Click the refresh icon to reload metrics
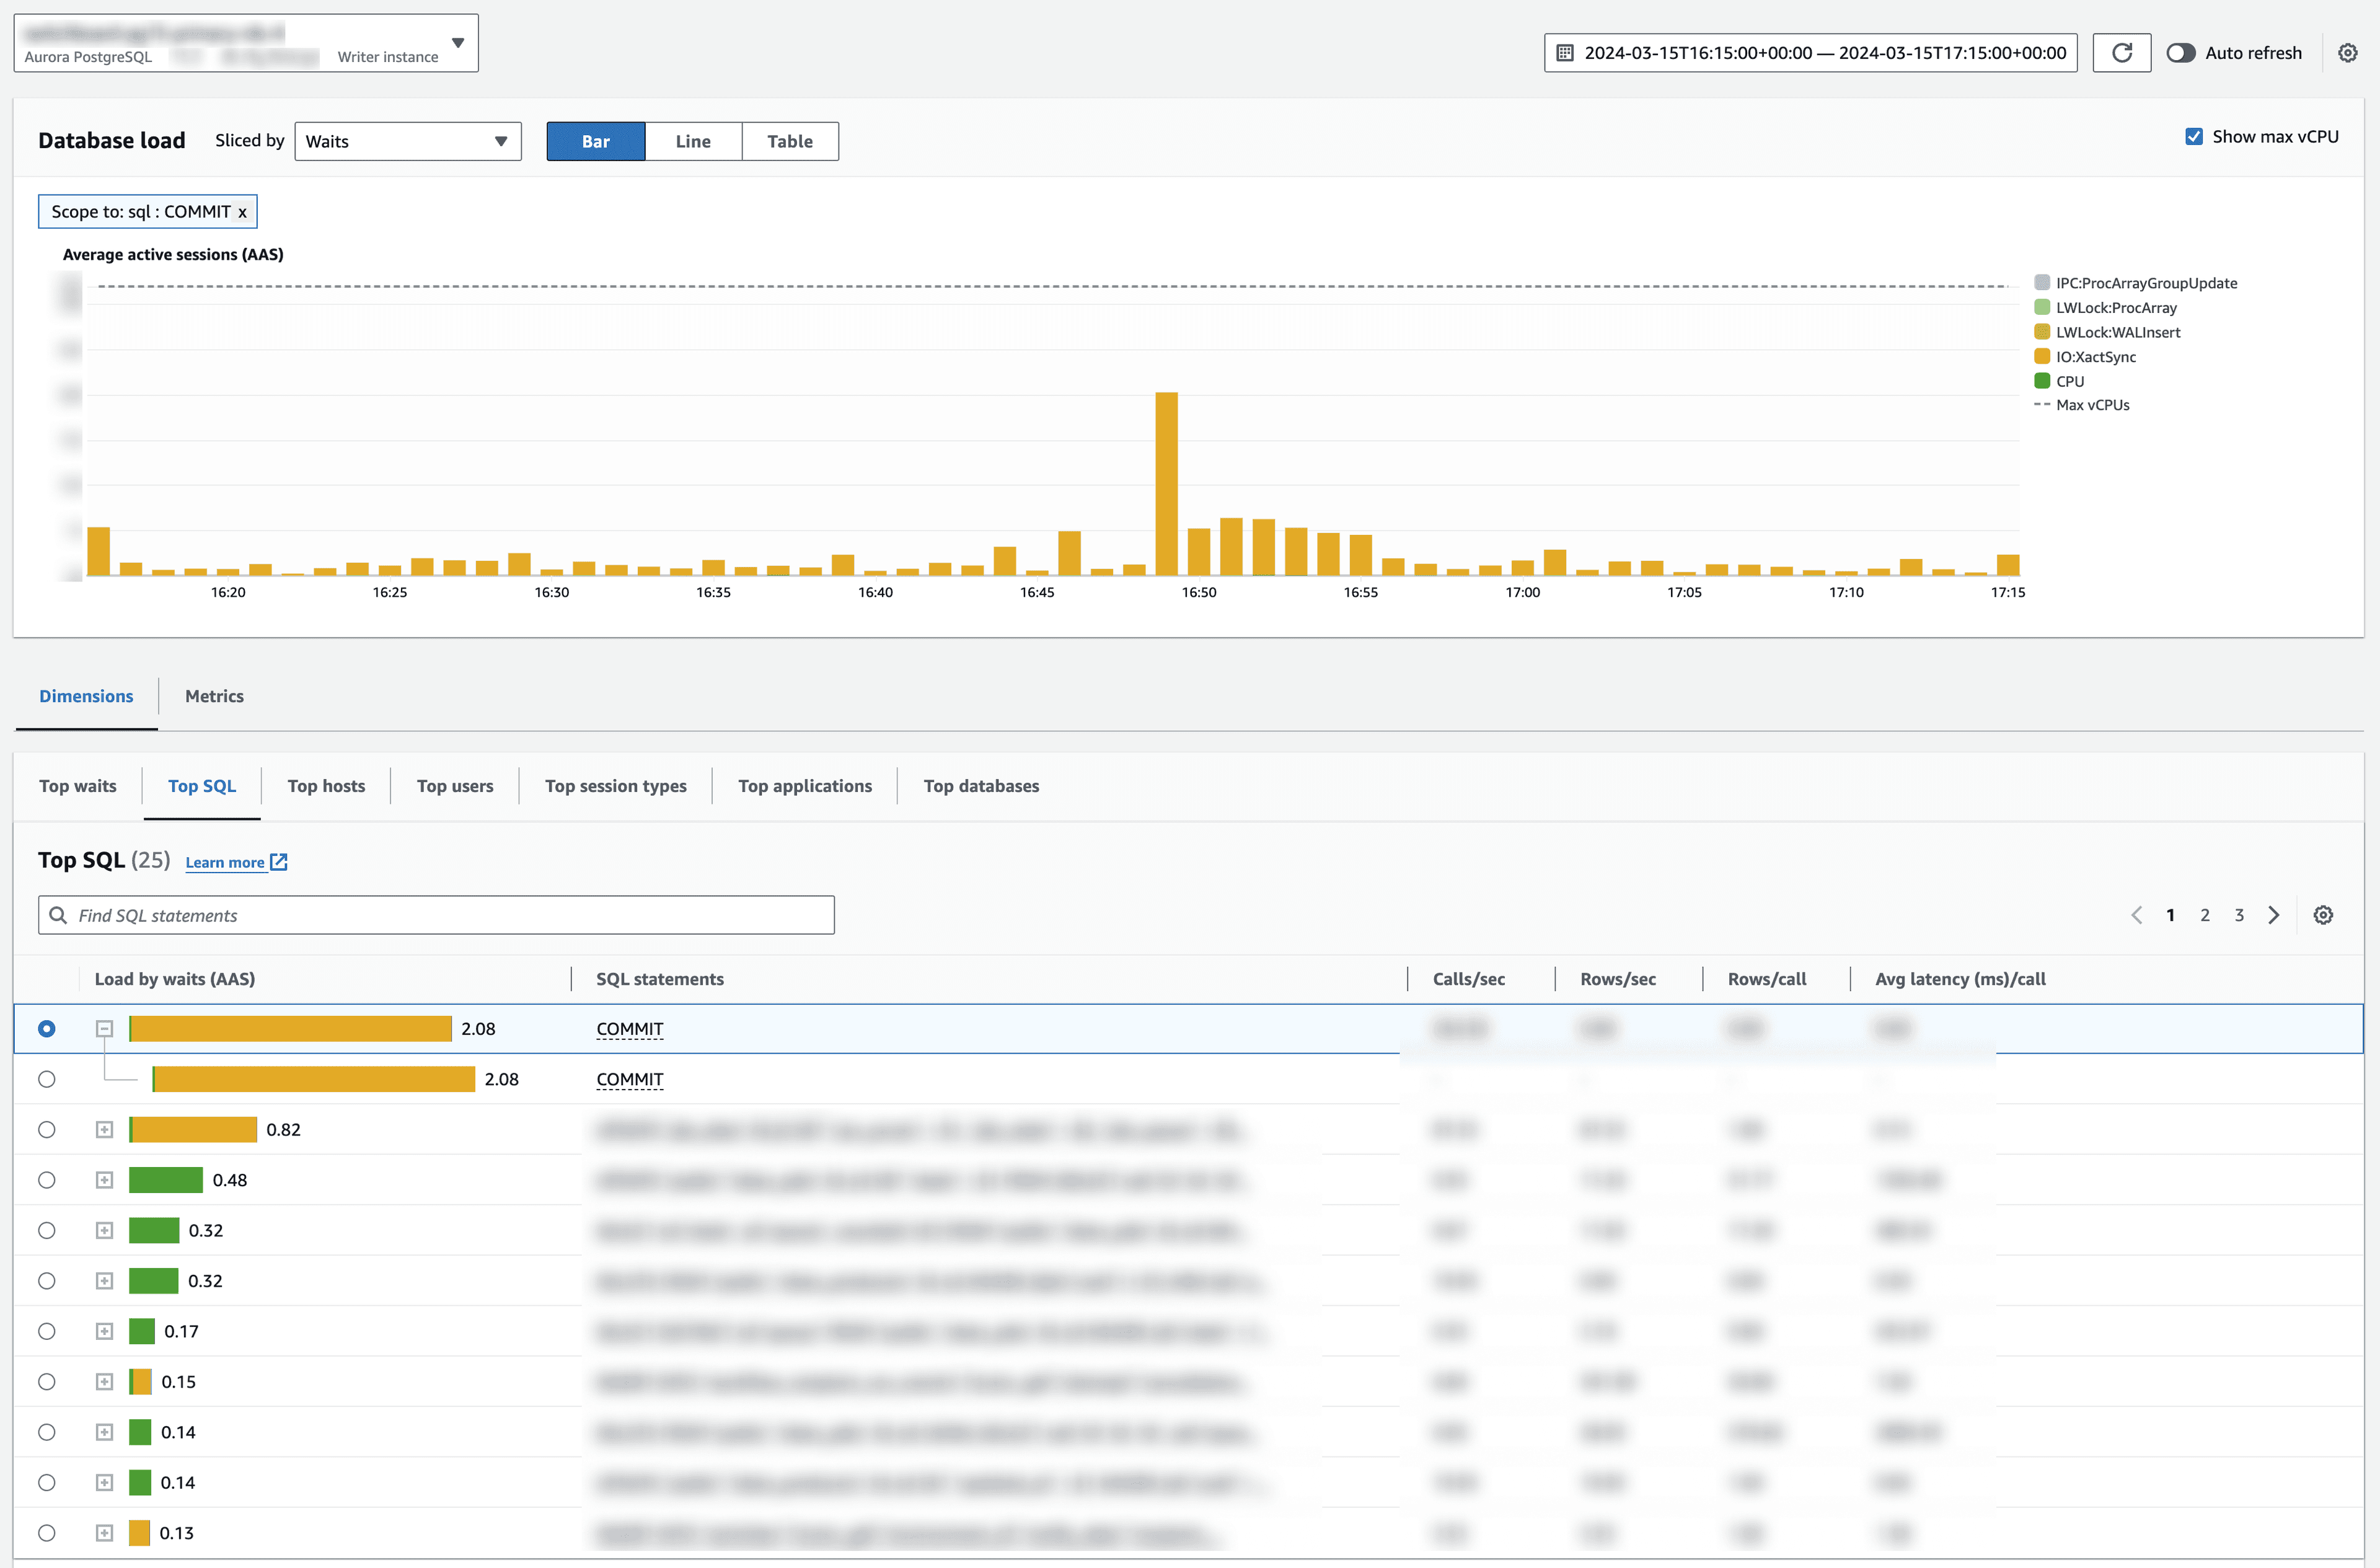The width and height of the screenshot is (2380, 1568). pyautogui.click(x=2122, y=52)
